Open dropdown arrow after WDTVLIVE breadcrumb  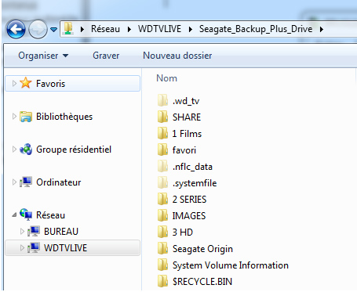point(191,29)
